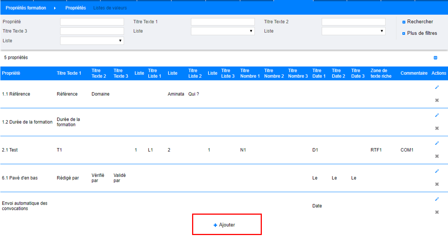This screenshot has height=238, width=448.
Task: Delete the 2.1 Test row
Action: pyautogui.click(x=437, y=156)
